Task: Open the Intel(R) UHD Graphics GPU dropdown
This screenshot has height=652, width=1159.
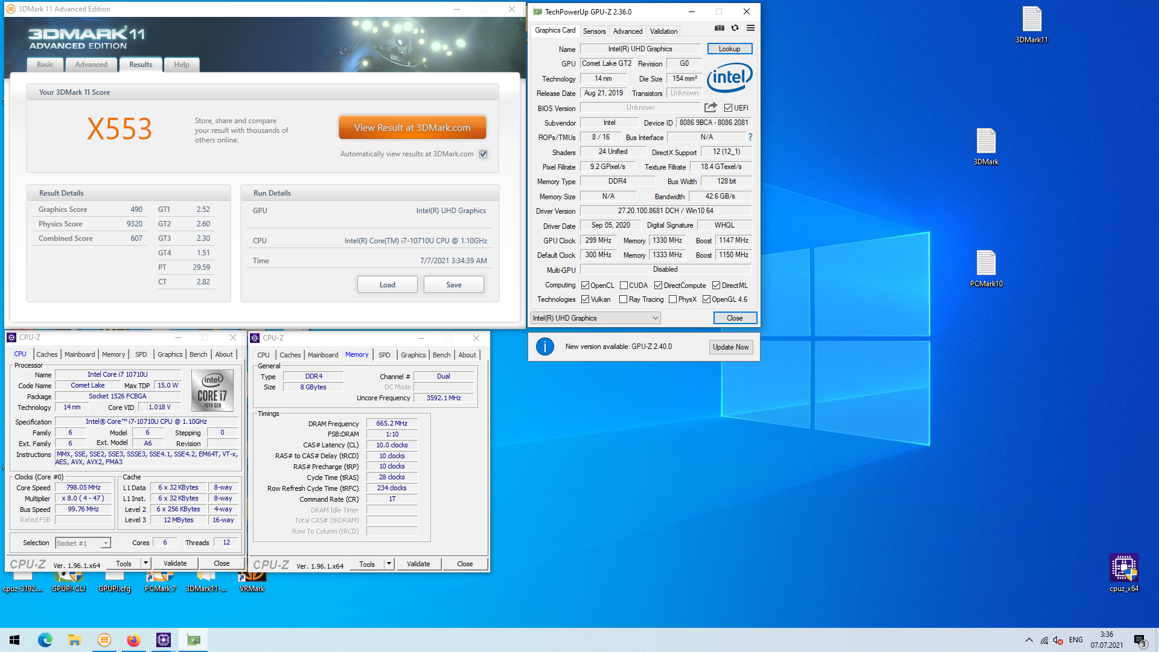Action: pos(595,318)
